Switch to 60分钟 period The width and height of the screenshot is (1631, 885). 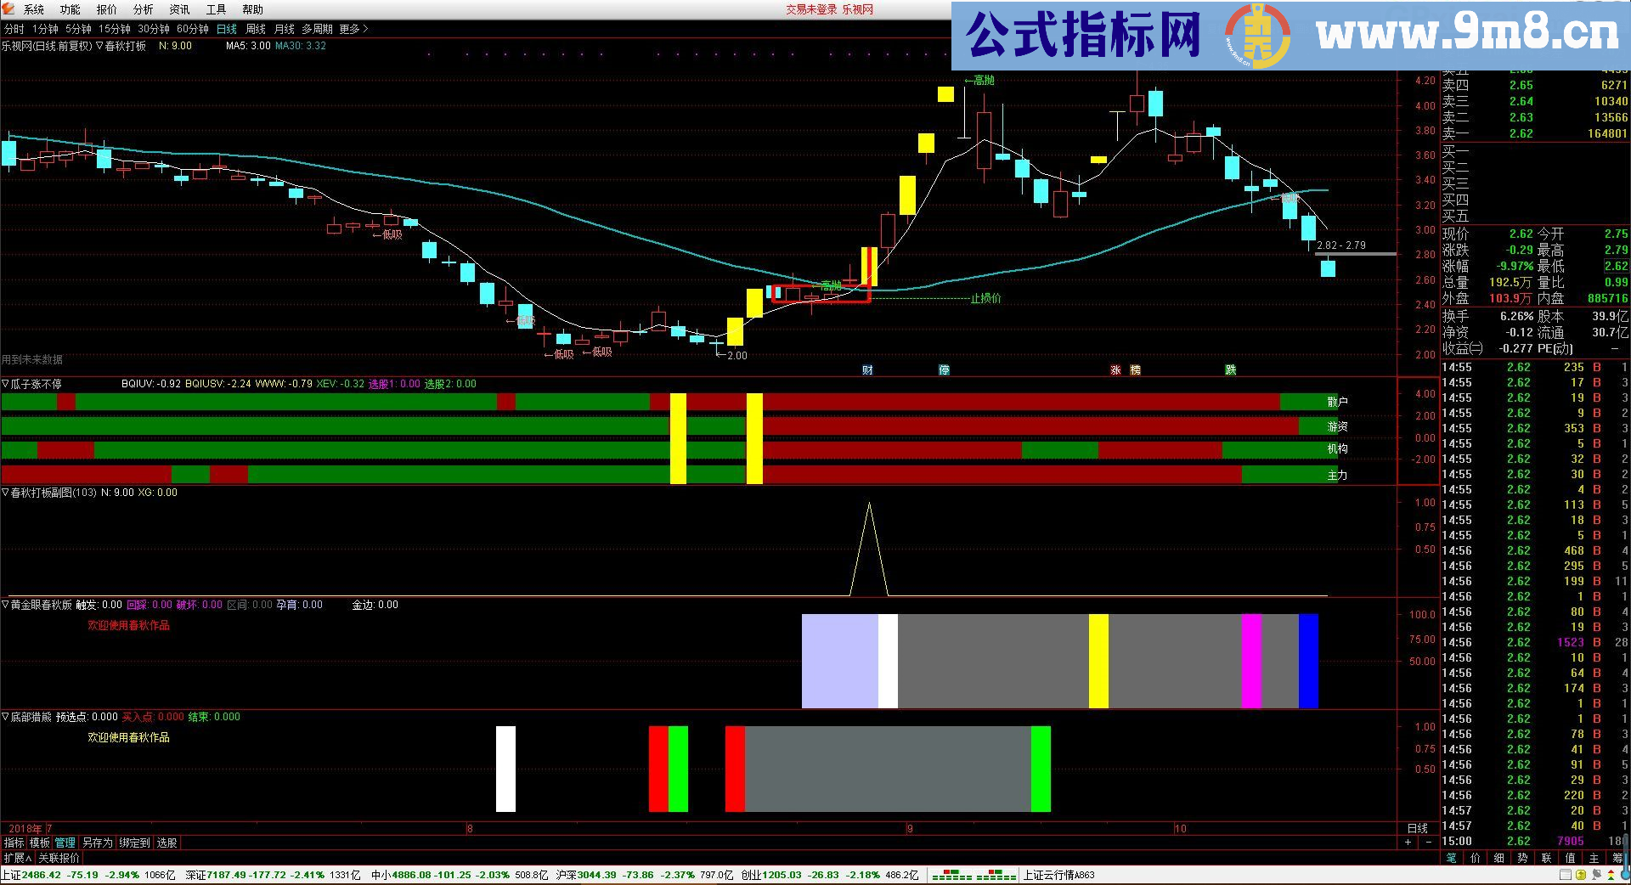pyautogui.click(x=193, y=29)
